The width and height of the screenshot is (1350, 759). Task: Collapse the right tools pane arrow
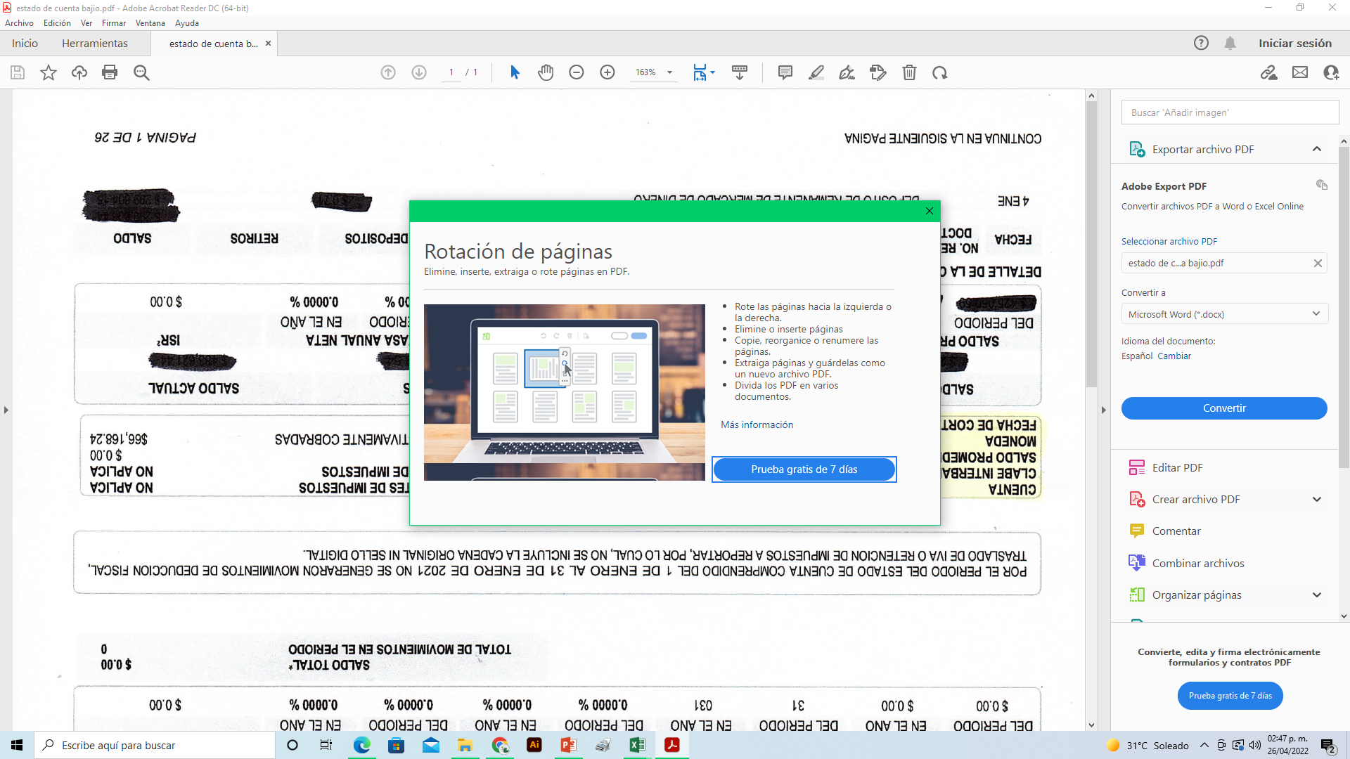pos(1103,410)
